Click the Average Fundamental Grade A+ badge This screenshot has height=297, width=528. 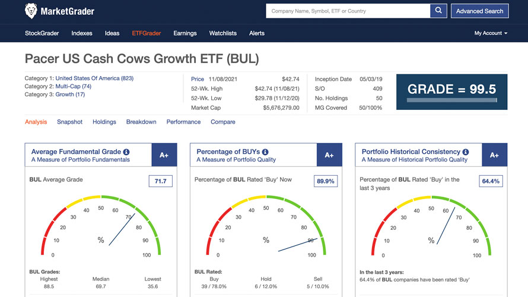point(164,154)
